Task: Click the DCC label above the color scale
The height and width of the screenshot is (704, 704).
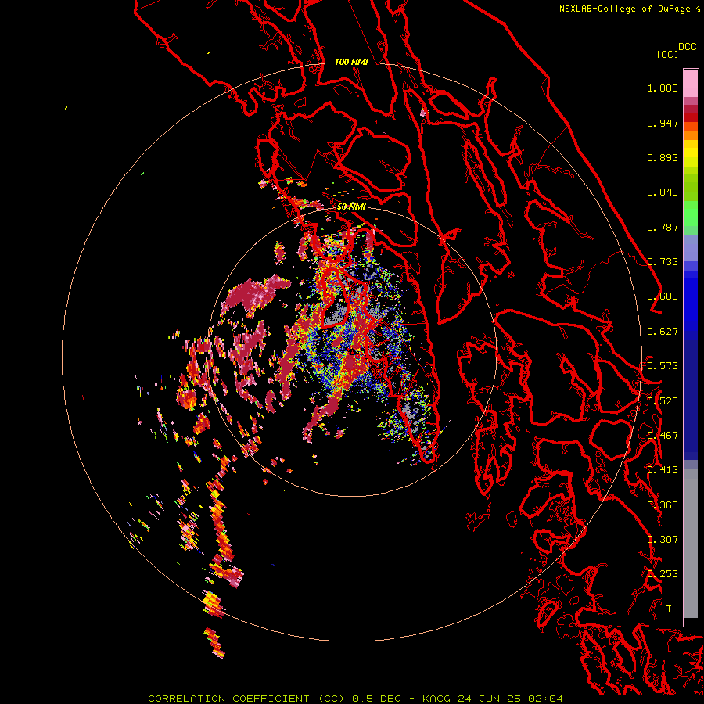Action: click(688, 47)
